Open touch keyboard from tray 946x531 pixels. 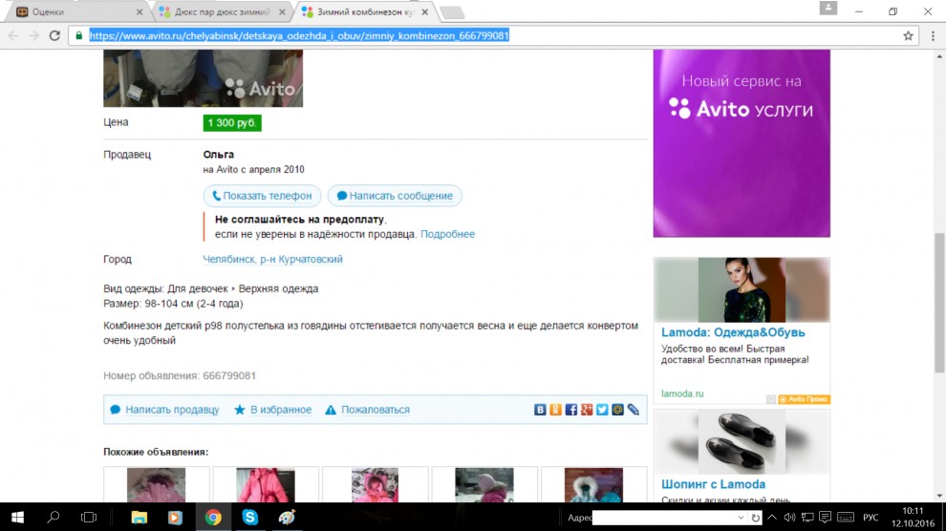pos(846,518)
